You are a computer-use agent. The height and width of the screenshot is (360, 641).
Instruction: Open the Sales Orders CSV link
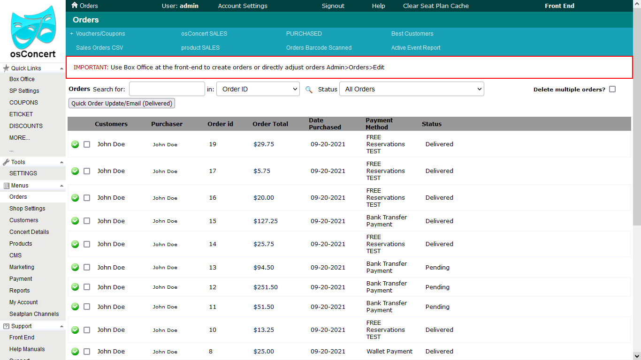point(99,48)
